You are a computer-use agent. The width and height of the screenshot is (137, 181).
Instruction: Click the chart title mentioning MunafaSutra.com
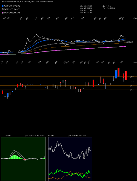coord(28,2)
